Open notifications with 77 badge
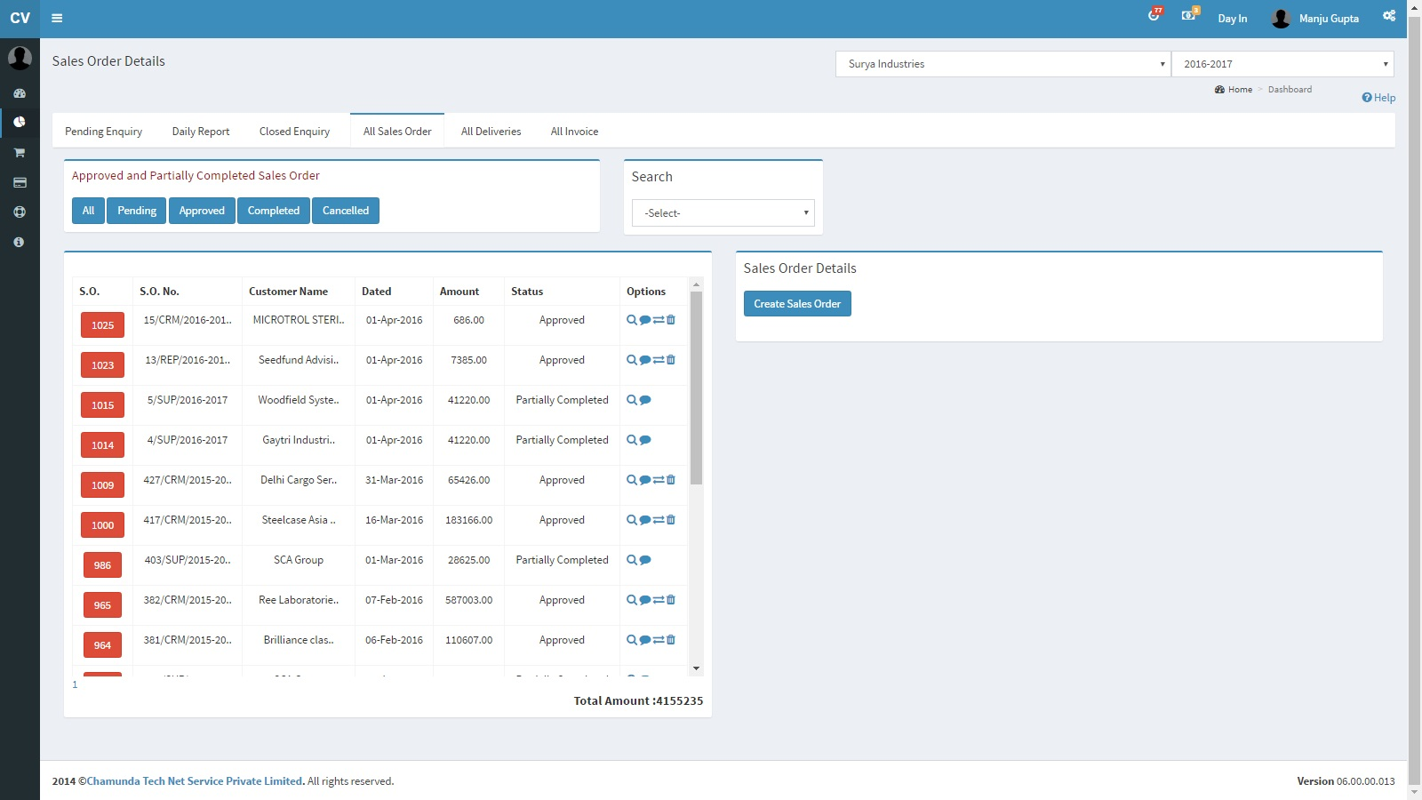Image resolution: width=1422 pixels, height=800 pixels. (1154, 15)
